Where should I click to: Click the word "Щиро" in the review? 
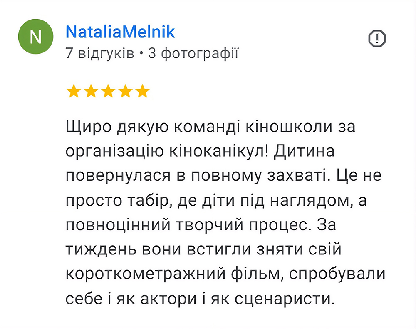(83, 127)
